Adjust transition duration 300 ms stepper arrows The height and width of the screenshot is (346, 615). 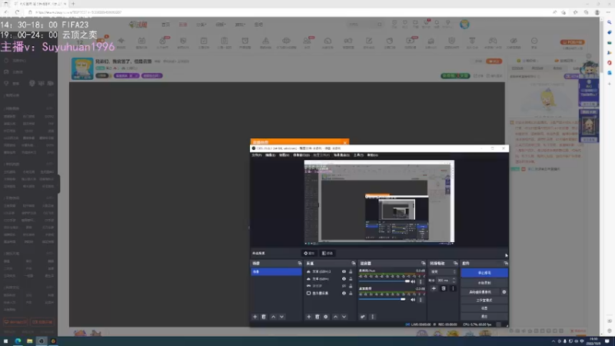click(454, 280)
